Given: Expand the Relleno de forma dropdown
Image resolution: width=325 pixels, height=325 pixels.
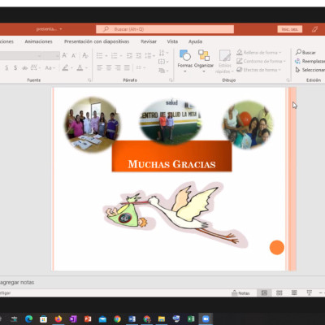Looking at the screenshot, I should (x=280, y=53).
